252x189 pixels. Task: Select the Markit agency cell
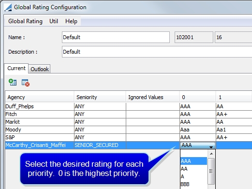pos(40,122)
